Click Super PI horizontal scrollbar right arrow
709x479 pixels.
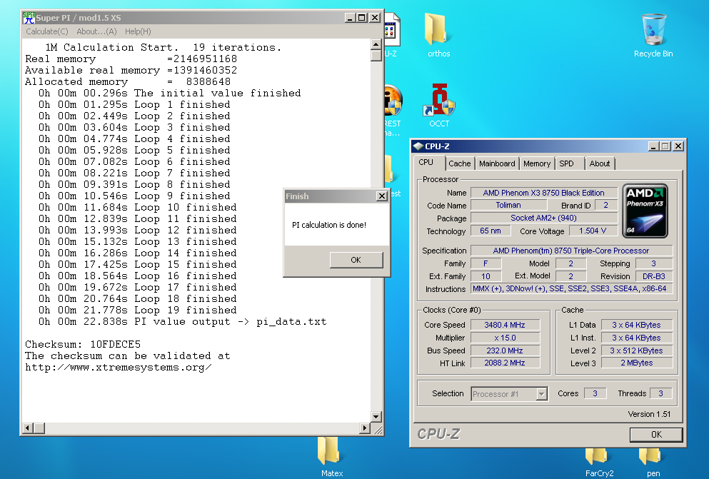point(364,428)
